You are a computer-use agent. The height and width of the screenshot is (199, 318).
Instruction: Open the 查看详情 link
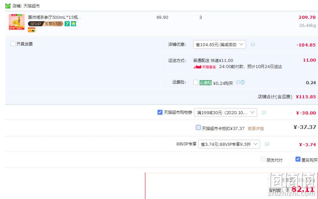[x=255, y=128]
